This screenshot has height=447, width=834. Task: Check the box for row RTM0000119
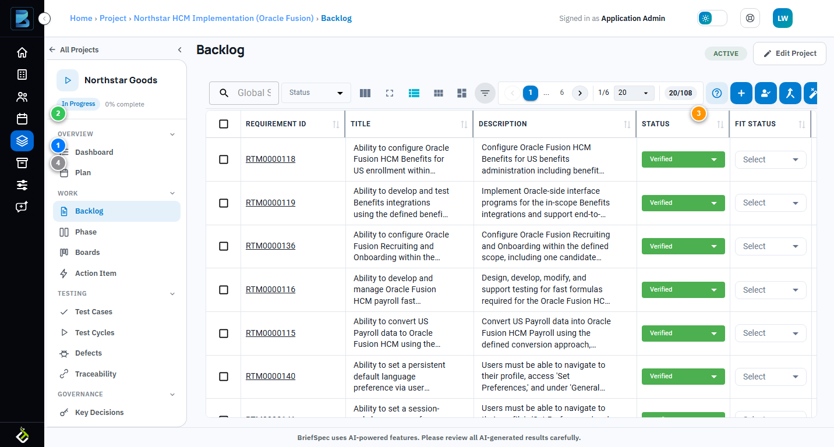224,203
